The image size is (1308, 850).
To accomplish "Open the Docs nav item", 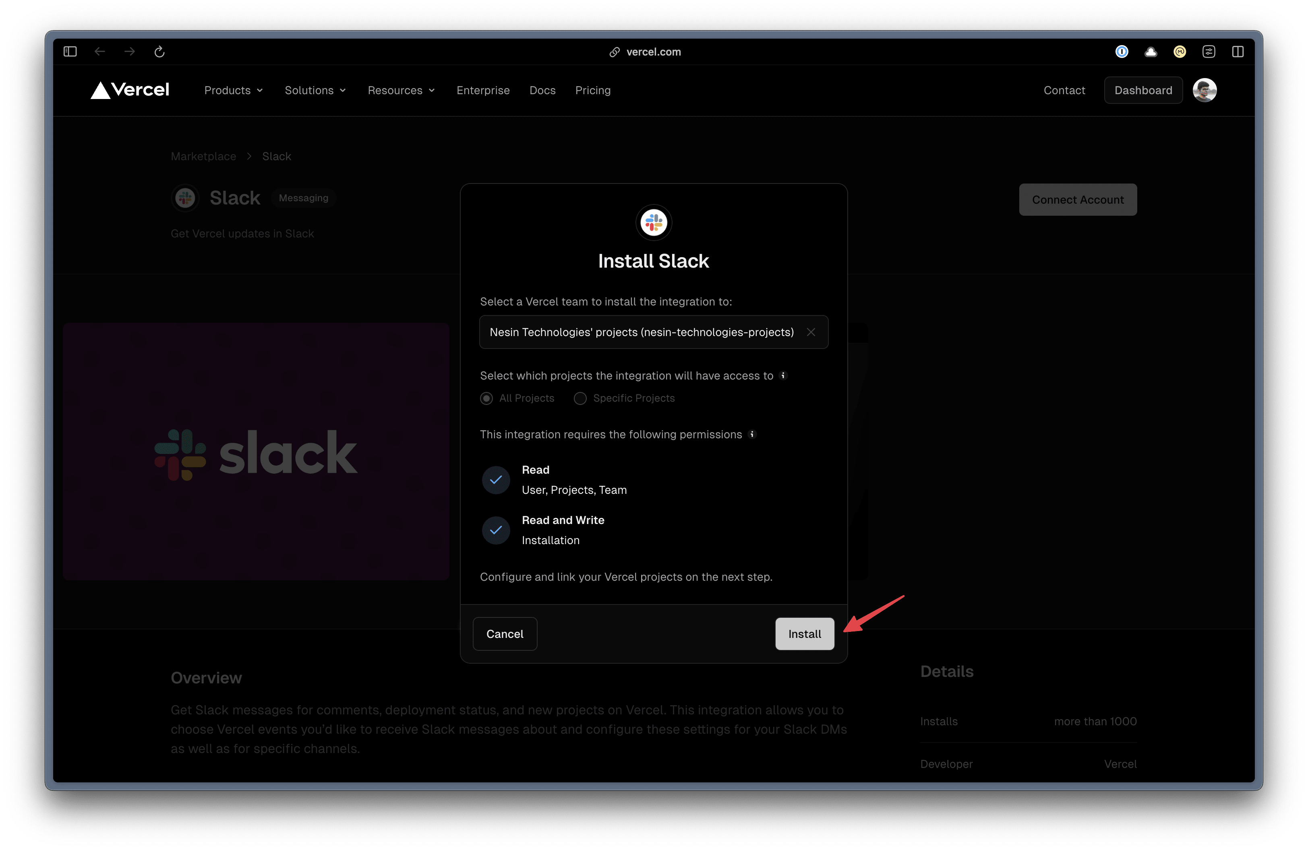I will [542, 91].
